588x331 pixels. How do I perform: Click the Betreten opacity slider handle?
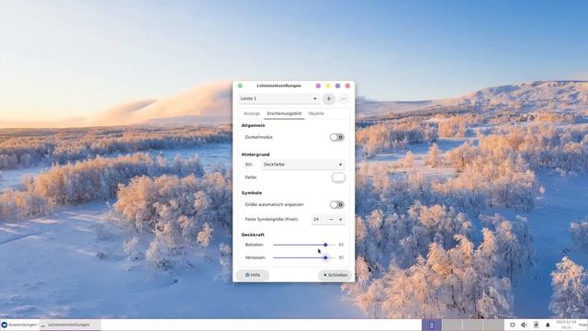pyautogui.click(x=325, y=245)
